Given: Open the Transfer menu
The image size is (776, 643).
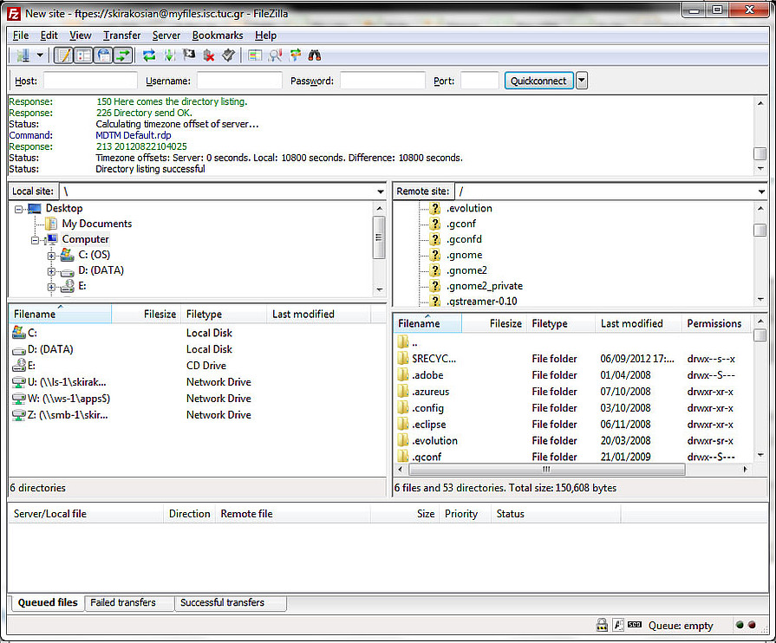Looking at the screenshot, I should (121, 36).
